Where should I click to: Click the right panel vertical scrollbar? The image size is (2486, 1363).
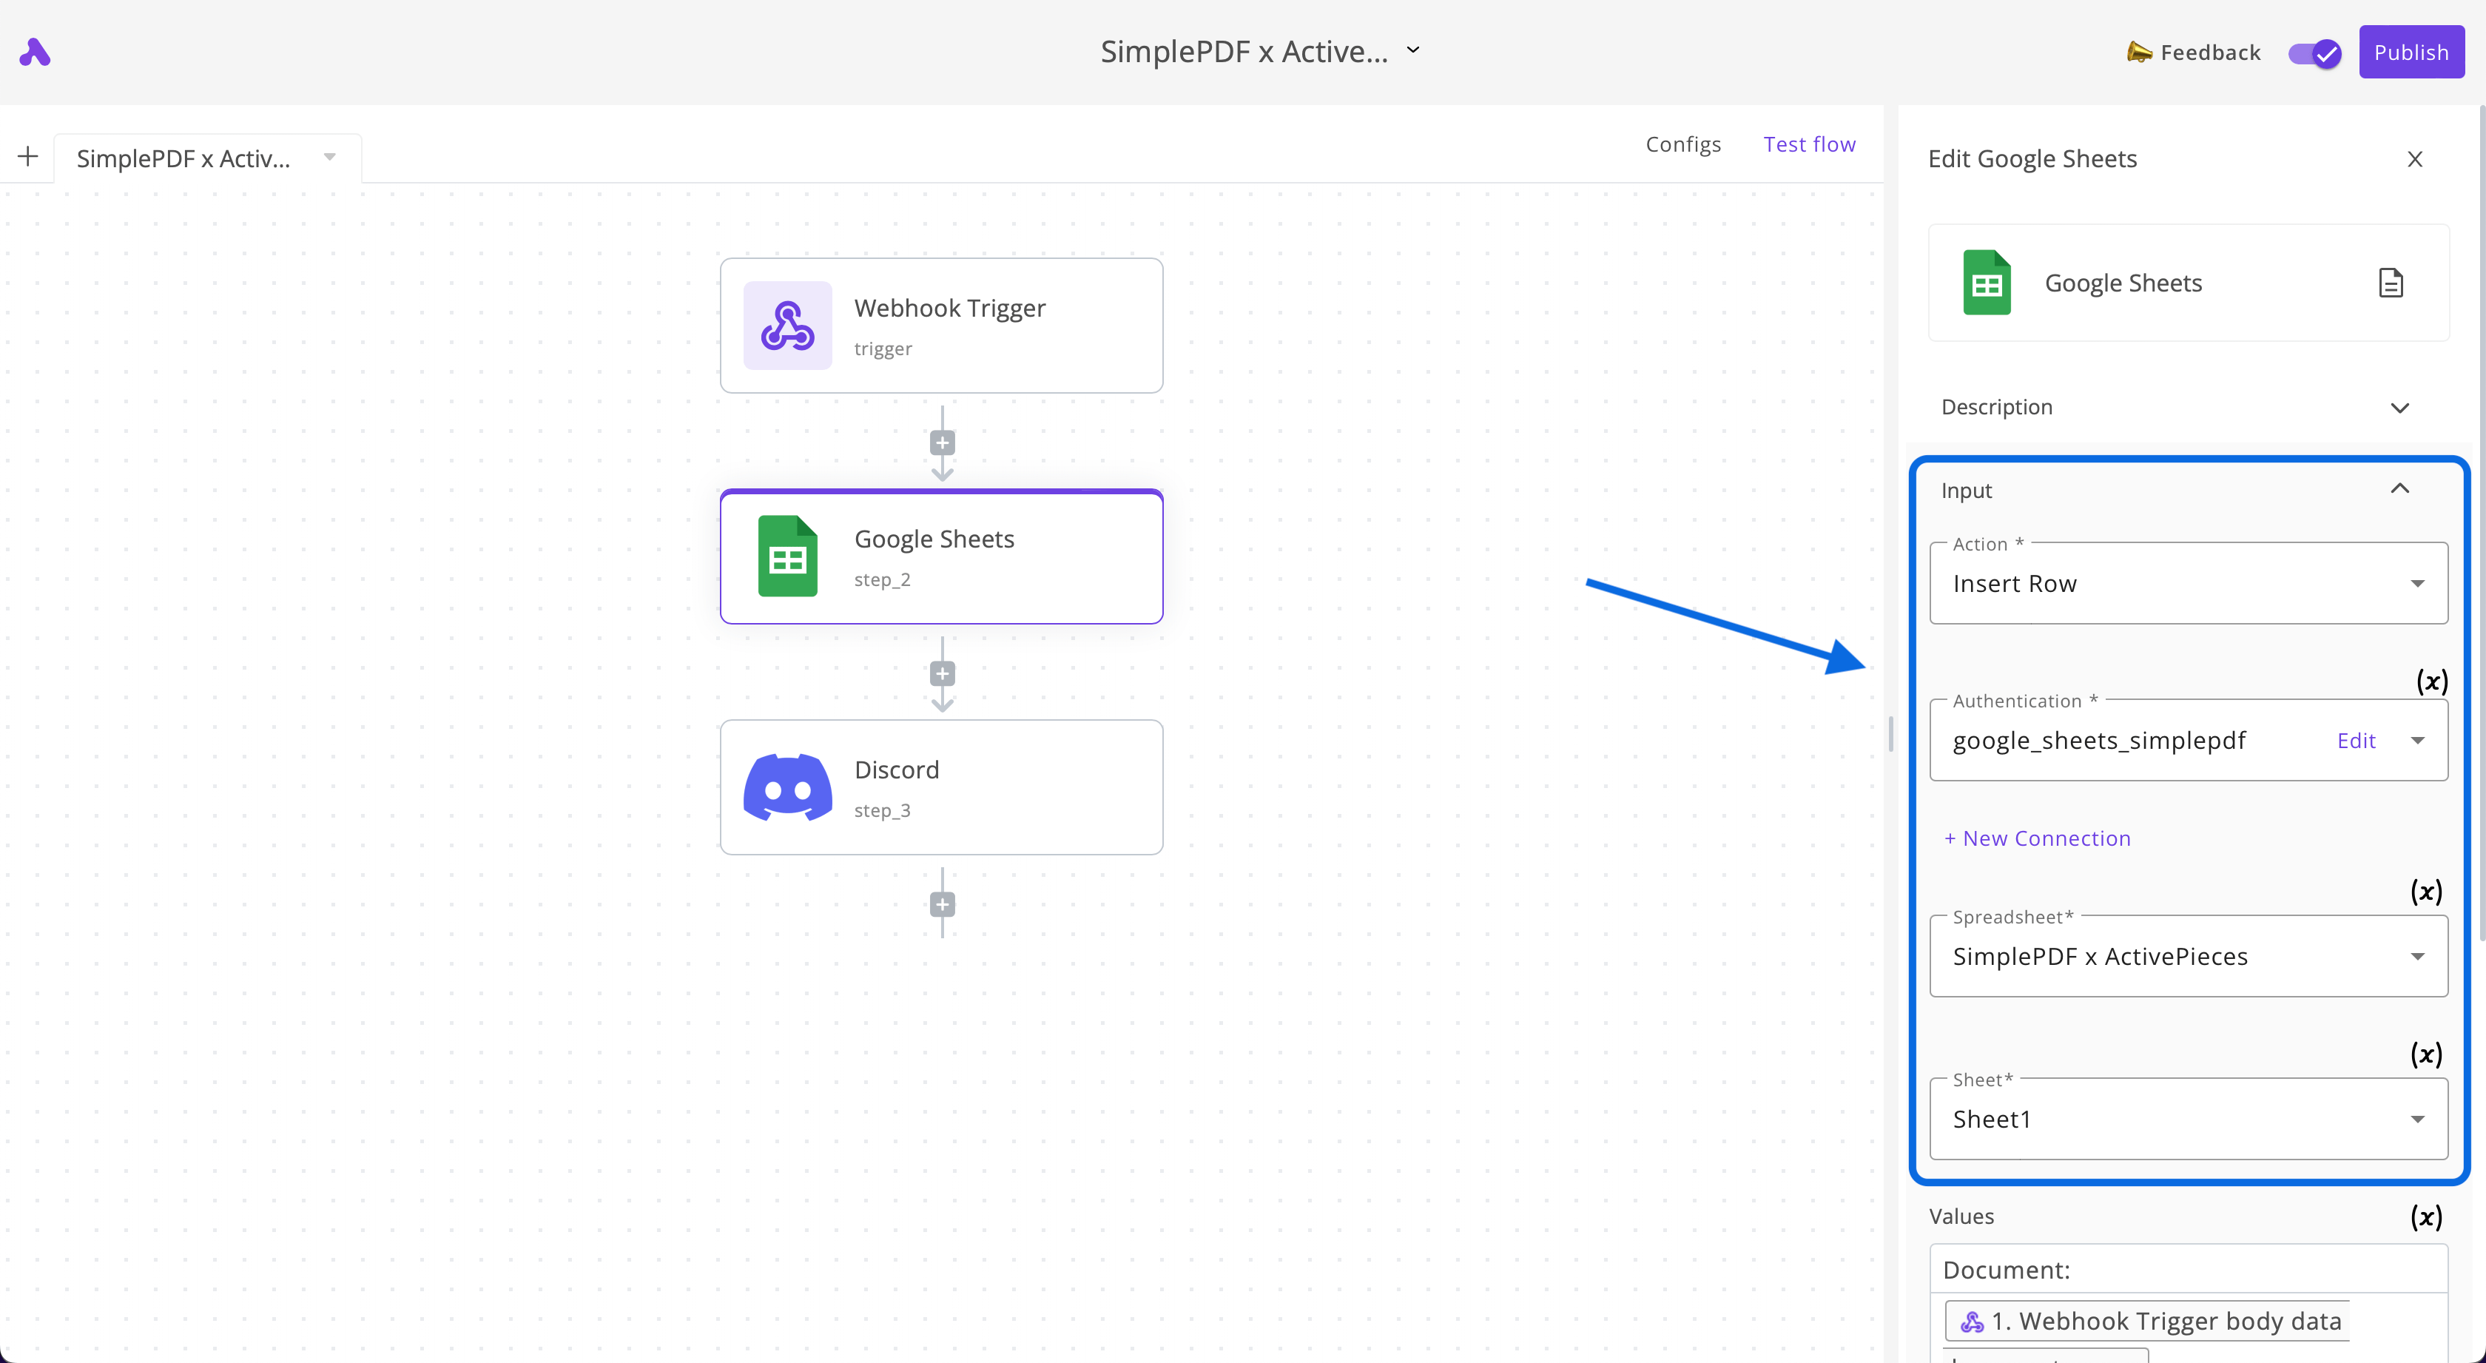tap(2481, 522)
